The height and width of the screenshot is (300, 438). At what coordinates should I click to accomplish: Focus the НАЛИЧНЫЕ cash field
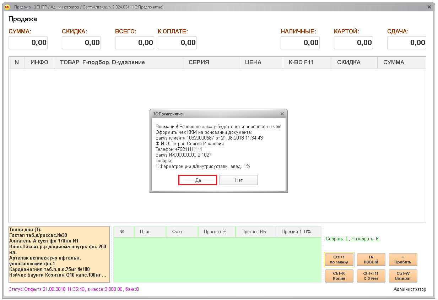pos(300,43)
